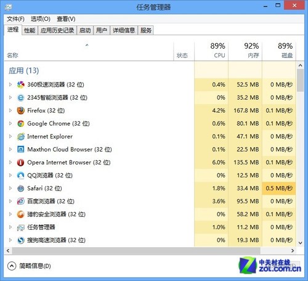Click the Opera Internet Browser icon
The height and width of the screenshot is (281, 308).
[20, 163]
